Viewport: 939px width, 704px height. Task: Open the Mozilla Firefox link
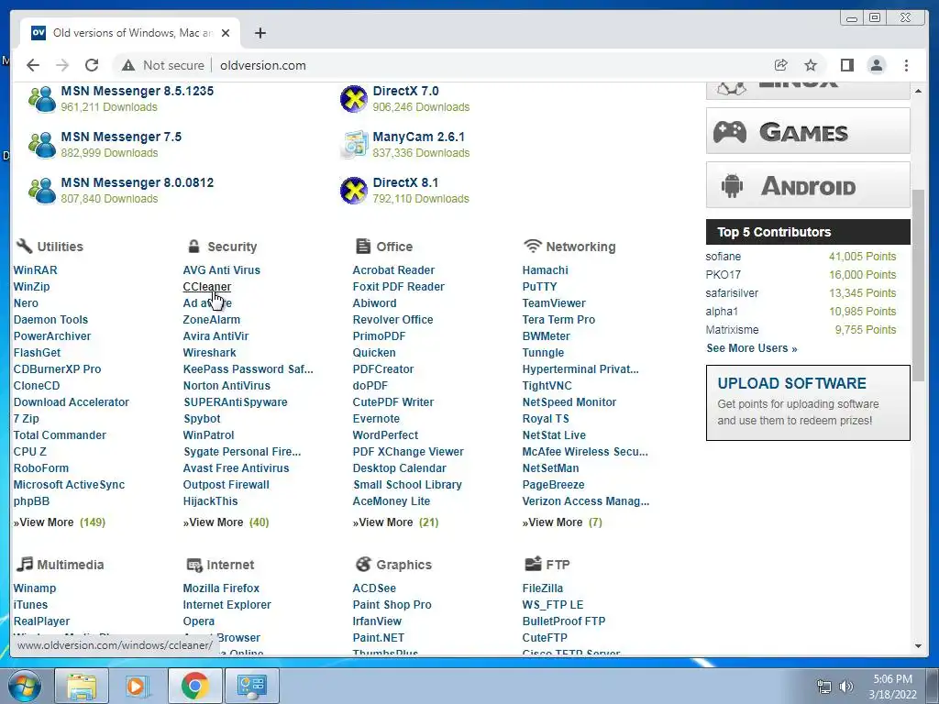pos(221,588)
